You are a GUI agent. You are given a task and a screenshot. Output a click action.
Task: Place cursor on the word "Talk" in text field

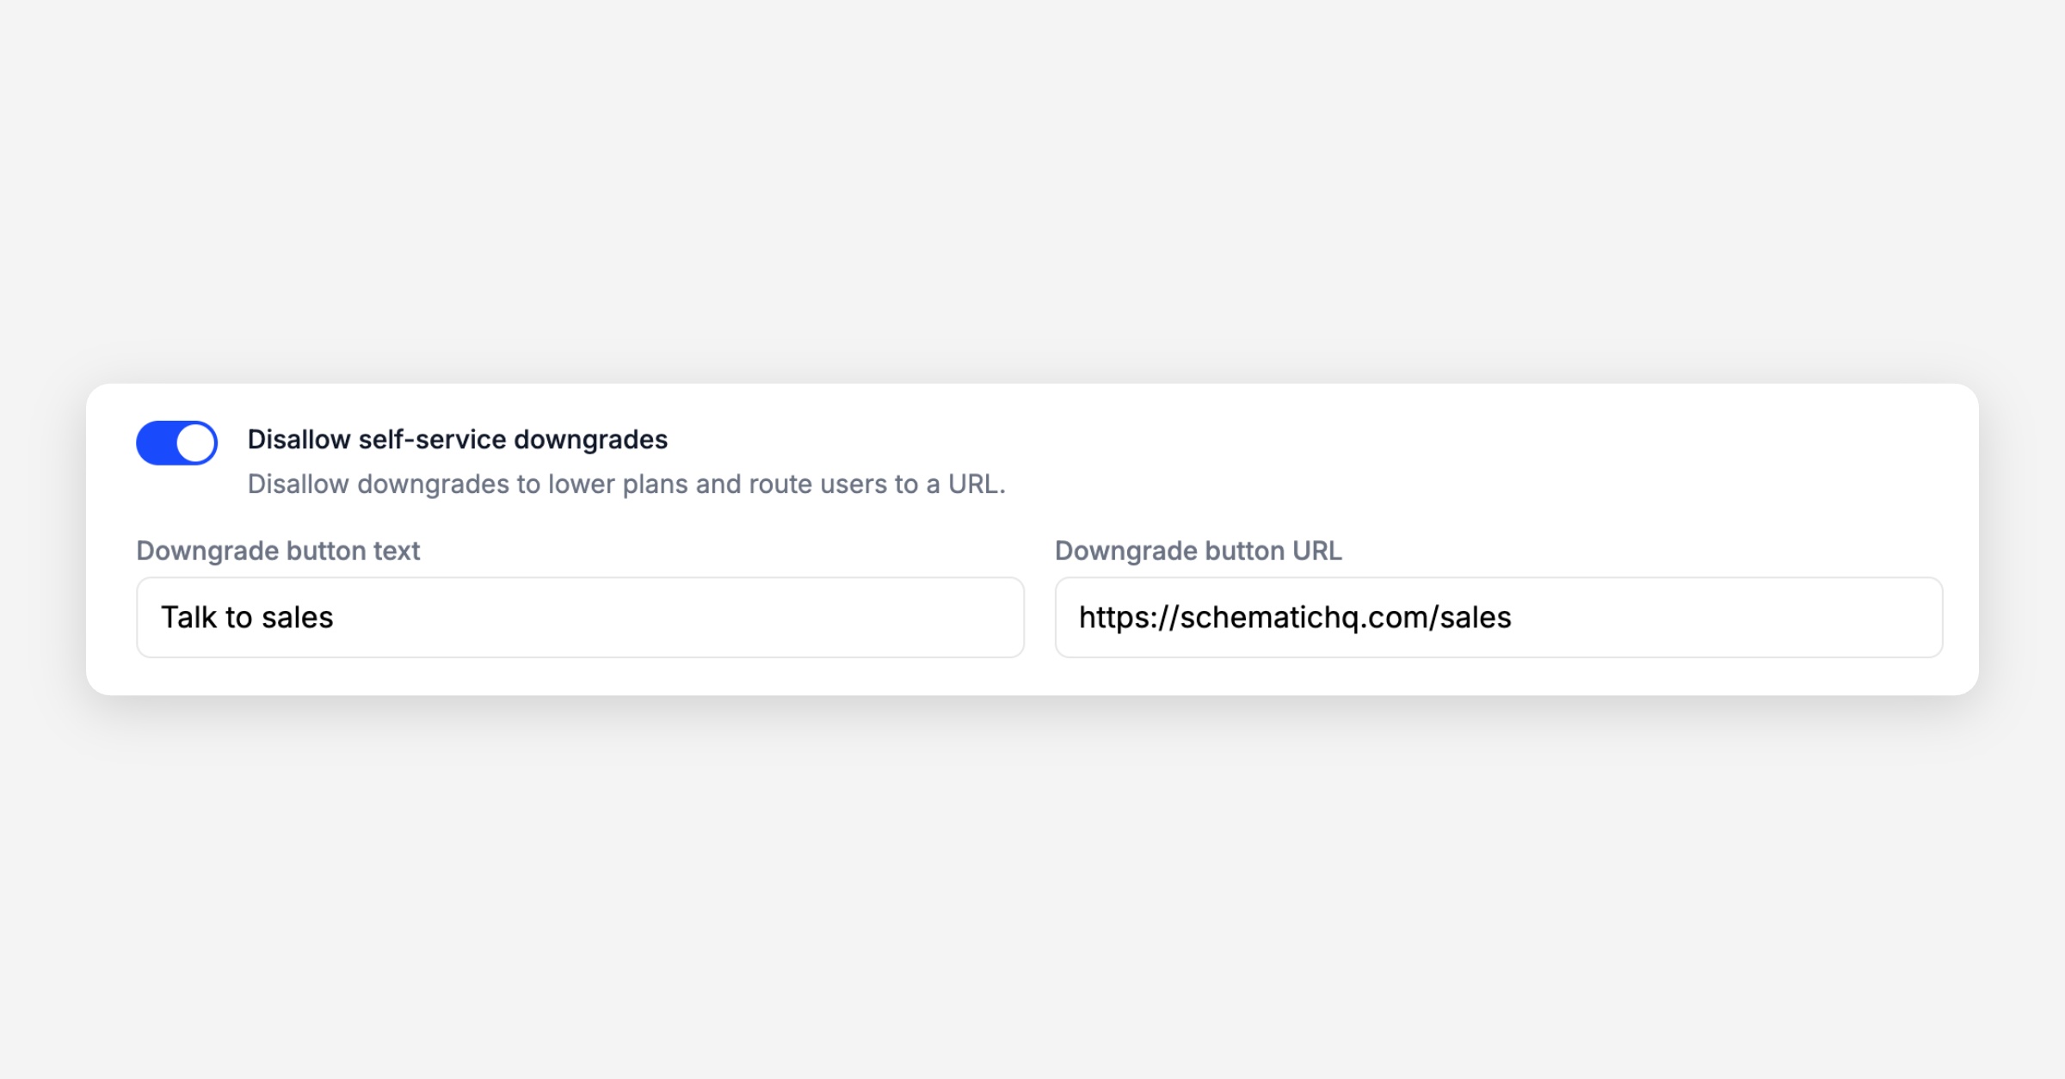coord(188,618)
